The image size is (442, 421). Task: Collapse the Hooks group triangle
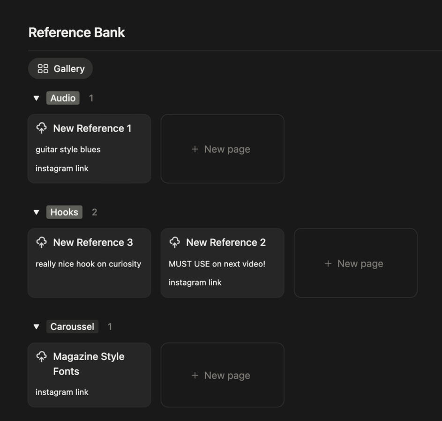[x=37, y=212]
